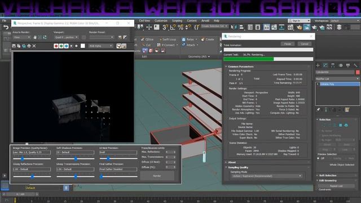Open the Help menu
The width and height of the screenshot is (361, 203).
click(x=217, y=21)
